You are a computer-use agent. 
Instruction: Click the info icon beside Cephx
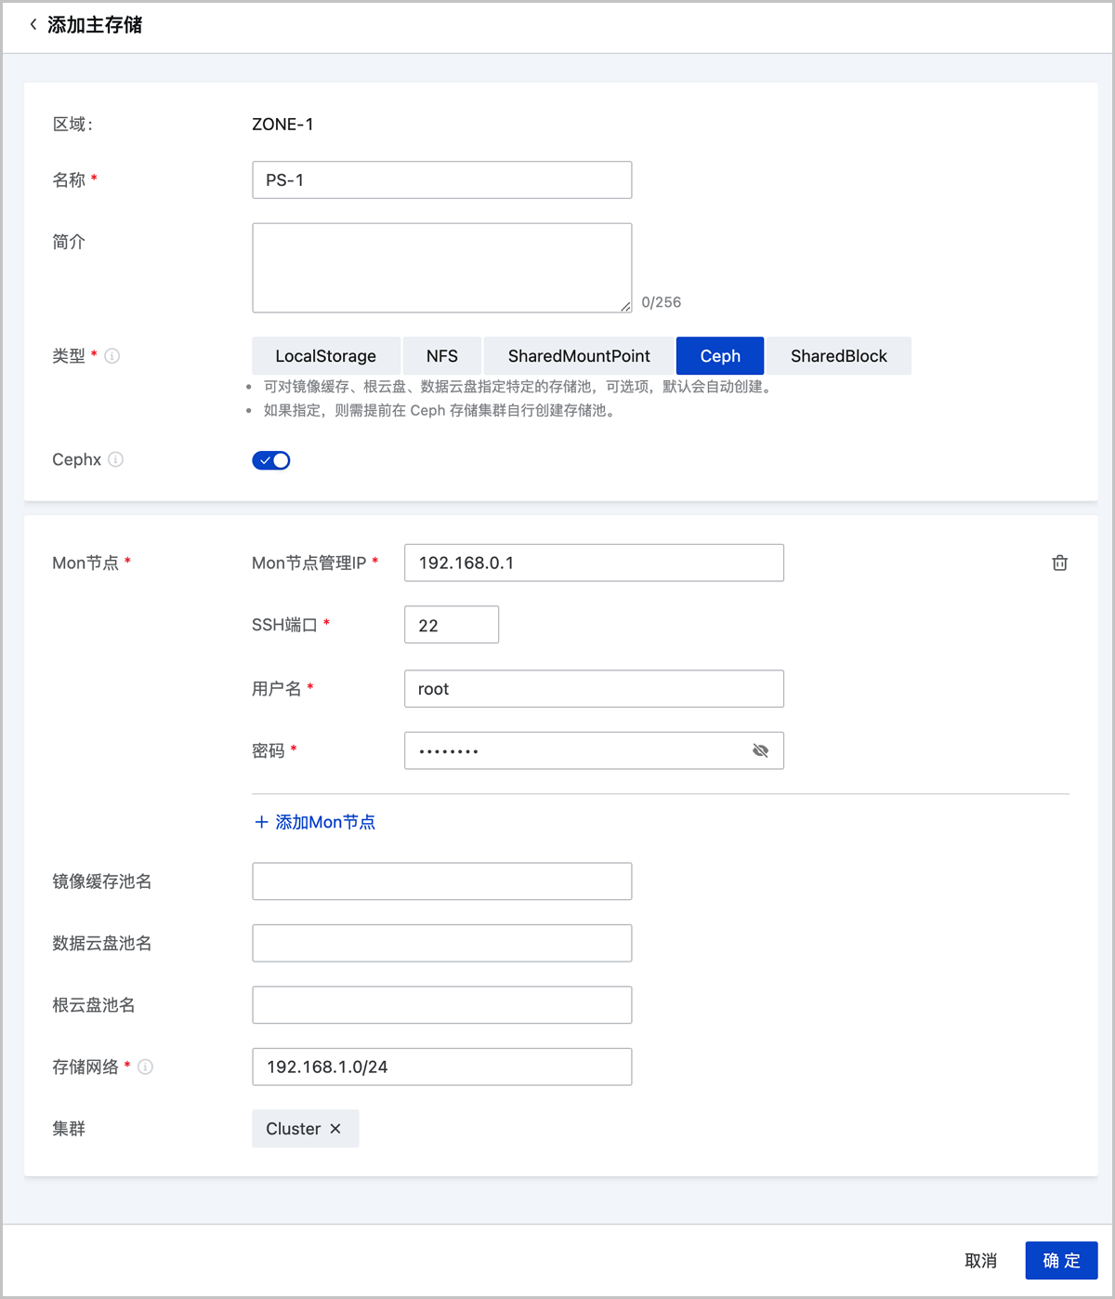(116, 459)
